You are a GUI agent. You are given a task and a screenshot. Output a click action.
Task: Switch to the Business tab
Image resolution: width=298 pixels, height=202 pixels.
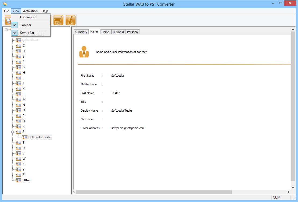click(119, 32)
